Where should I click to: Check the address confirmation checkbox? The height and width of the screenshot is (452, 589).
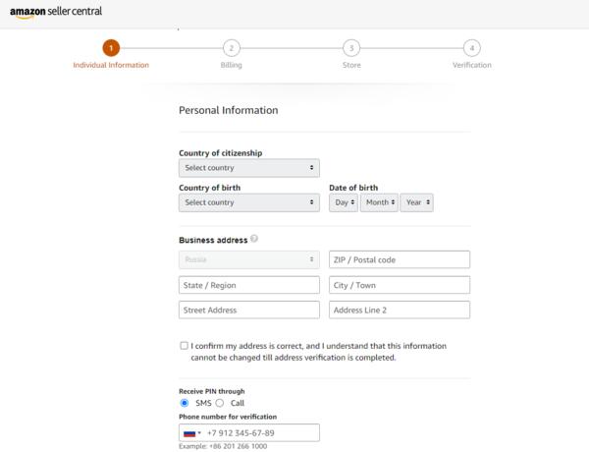pos(184,346)
